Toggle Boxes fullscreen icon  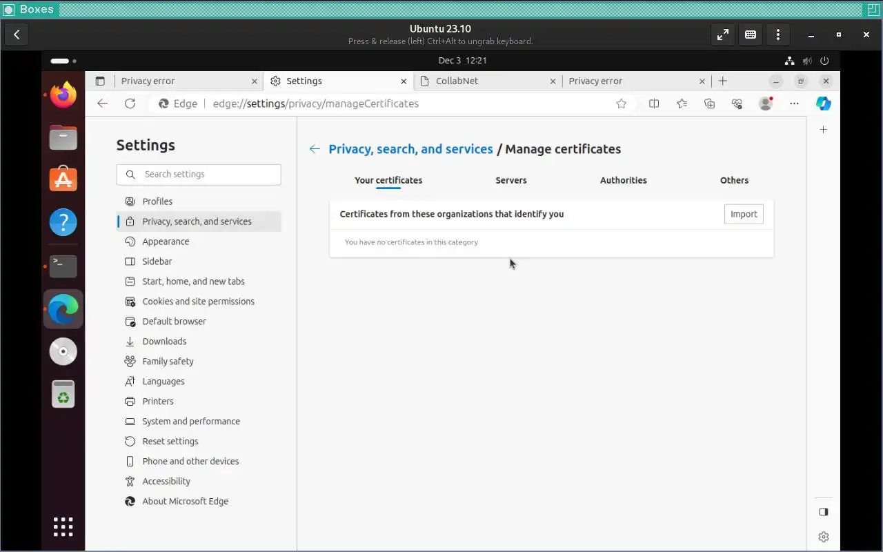click(x=723, y=34)
